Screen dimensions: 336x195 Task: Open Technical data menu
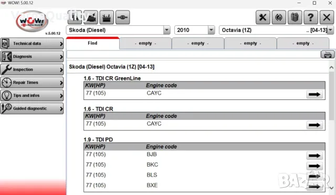click(x=32, y=44)
